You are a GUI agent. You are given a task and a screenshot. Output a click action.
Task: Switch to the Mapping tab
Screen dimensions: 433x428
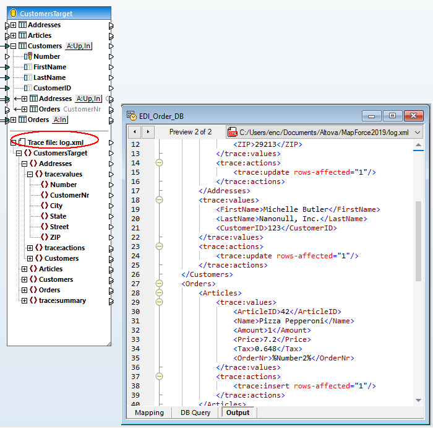(x=149, y=413)
